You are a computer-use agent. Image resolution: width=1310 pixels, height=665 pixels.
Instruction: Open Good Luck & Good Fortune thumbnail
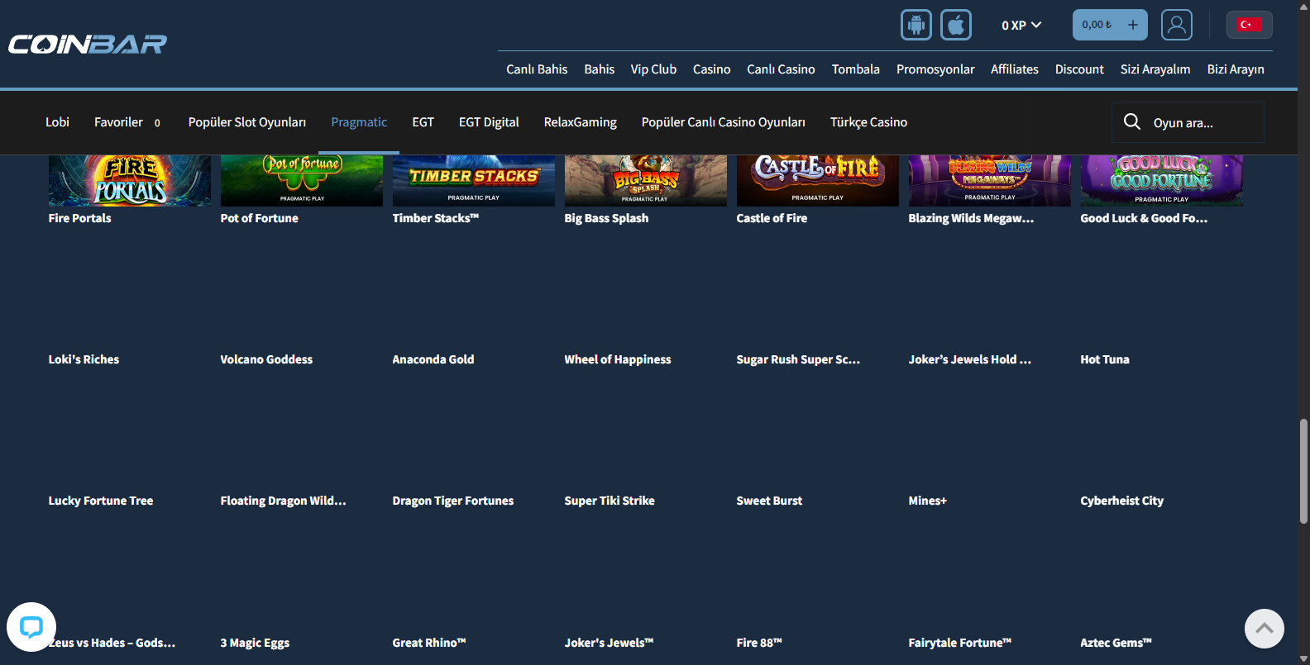point(1162,181)
